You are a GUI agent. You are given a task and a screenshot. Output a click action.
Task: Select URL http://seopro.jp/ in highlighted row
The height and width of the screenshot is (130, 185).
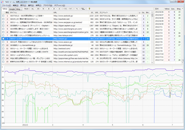tap(60, 39)
